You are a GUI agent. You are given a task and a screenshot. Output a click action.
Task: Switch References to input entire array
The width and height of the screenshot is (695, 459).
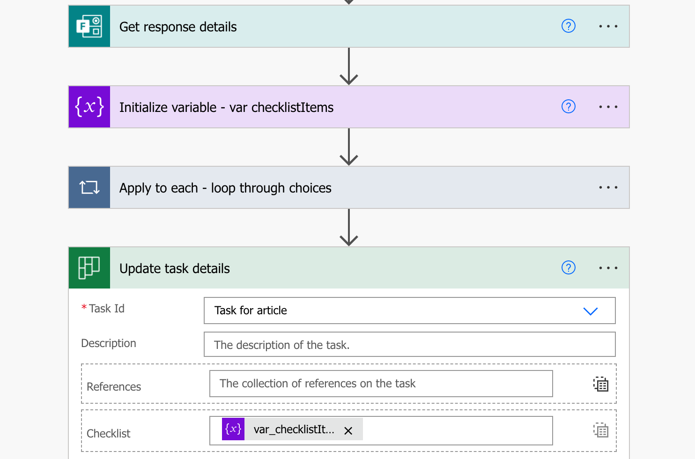tap(600, 384)
